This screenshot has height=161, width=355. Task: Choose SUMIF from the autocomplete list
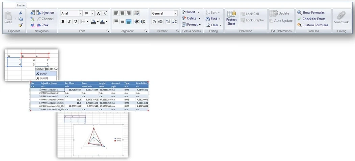click(46, 74)
